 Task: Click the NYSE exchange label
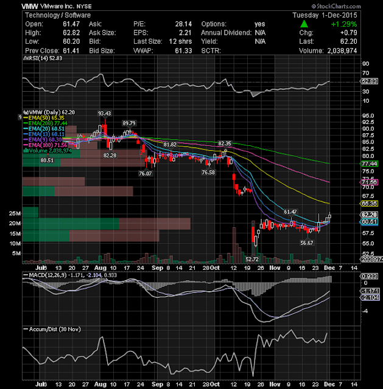pyautogui.click(x=84, y=7)
